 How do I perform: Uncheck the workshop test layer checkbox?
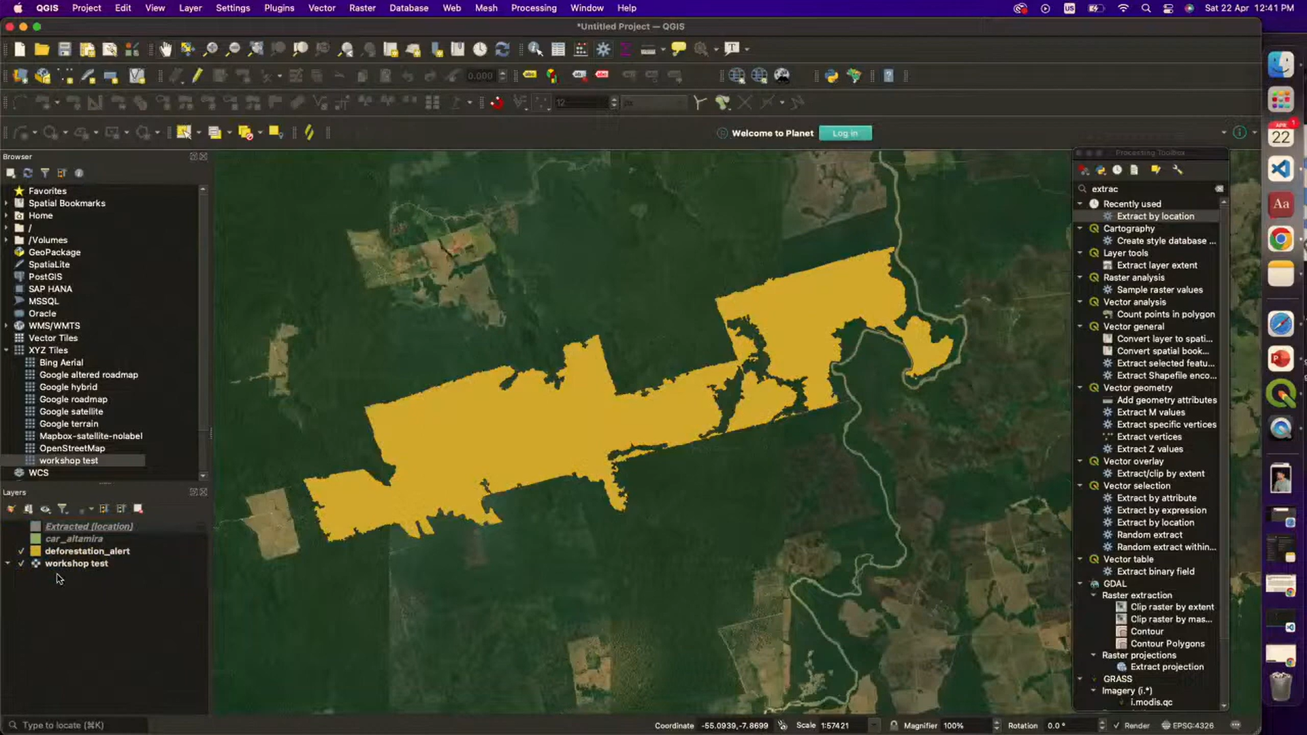coord(21,563)
